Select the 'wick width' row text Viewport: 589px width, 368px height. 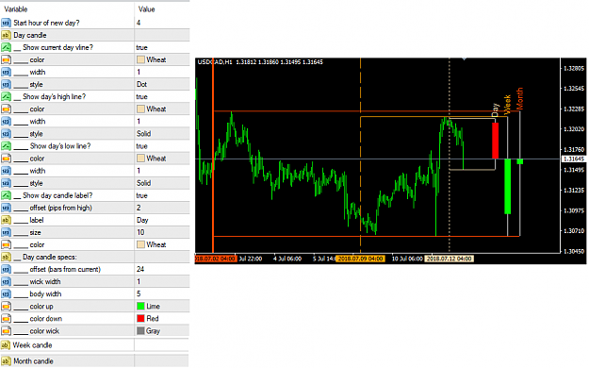click(45, 282)
